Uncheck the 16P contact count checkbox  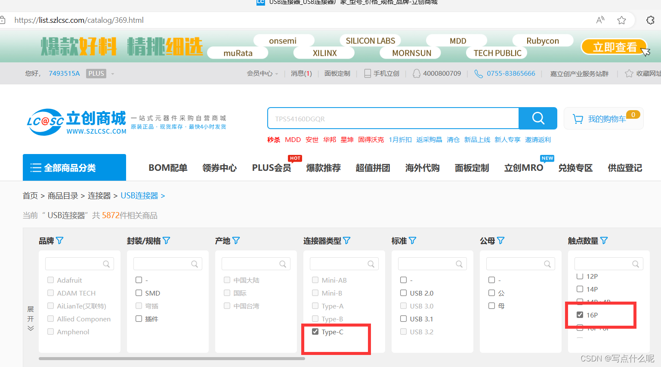[x=580, y=315]
